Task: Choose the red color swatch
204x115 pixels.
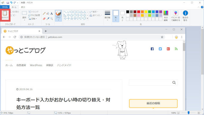Action: point(139,12)
